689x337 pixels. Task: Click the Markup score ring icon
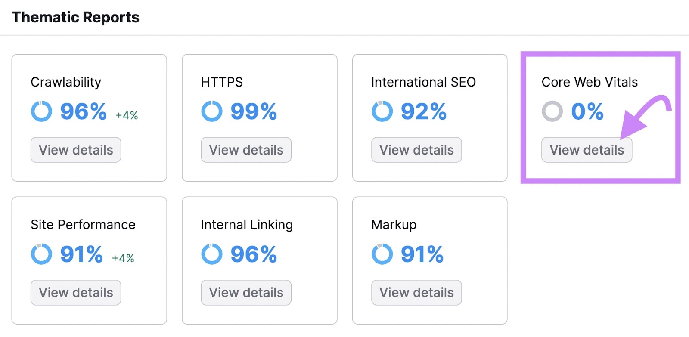pos(382,254)
